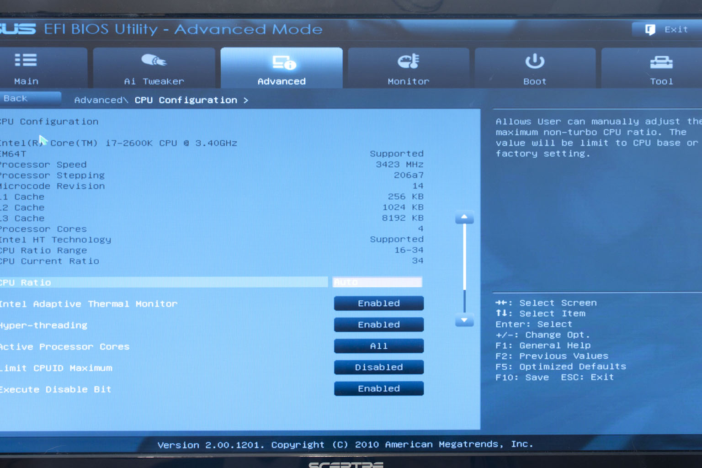Click the 206a7 stepping value

tap(409, 175)
